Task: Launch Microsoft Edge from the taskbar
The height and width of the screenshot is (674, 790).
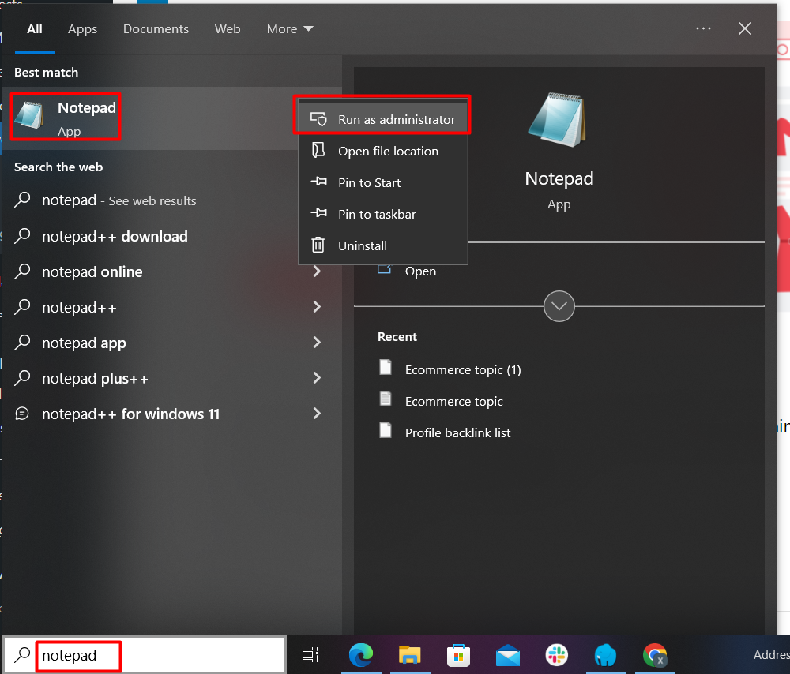Action: click(361, 655)
